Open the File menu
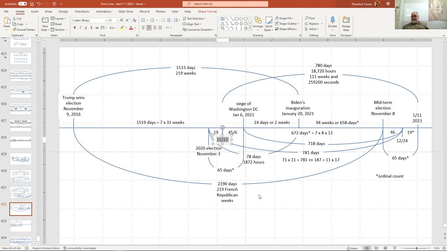Screen dimensions: 447x251 [x=6, y=12]
